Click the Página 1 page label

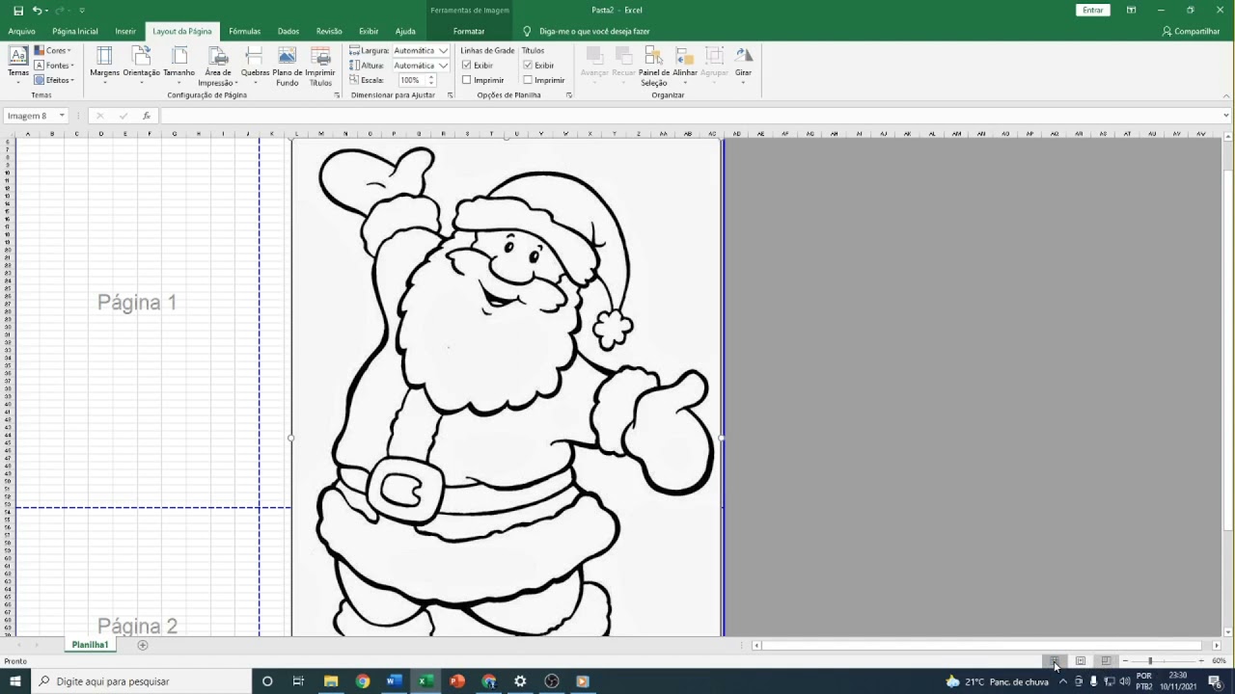click(137, 303)
